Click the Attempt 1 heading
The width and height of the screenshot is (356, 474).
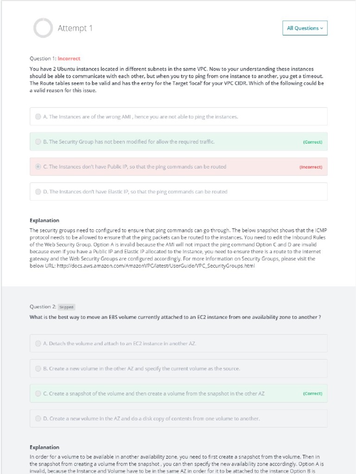[75, 28]
